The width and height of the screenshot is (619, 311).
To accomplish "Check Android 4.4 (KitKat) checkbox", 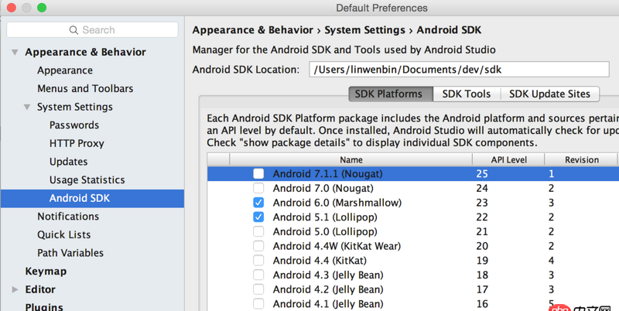I will point(258,261).
